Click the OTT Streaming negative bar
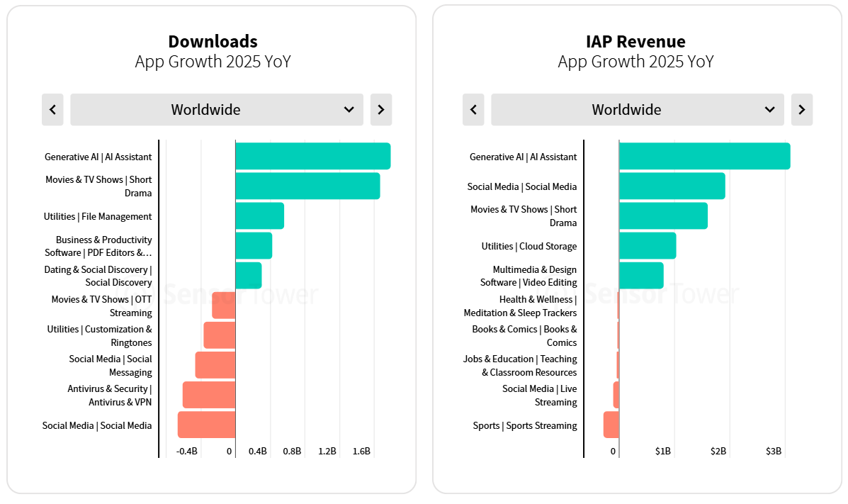This screenshot has width=848, height=504. pos(224,306)
